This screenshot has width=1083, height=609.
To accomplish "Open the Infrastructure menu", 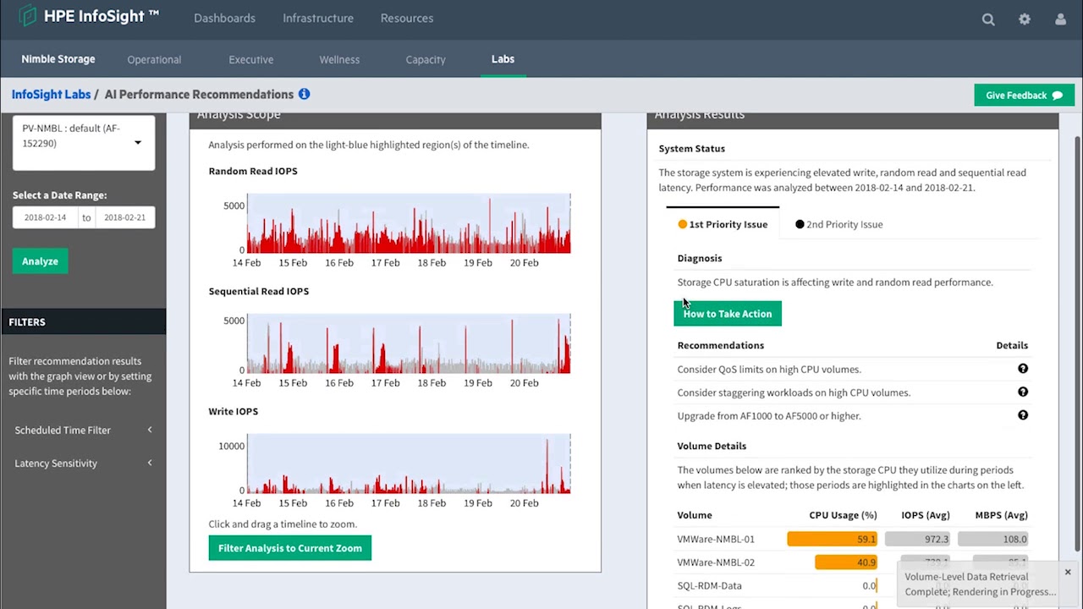I will point(318,18).
